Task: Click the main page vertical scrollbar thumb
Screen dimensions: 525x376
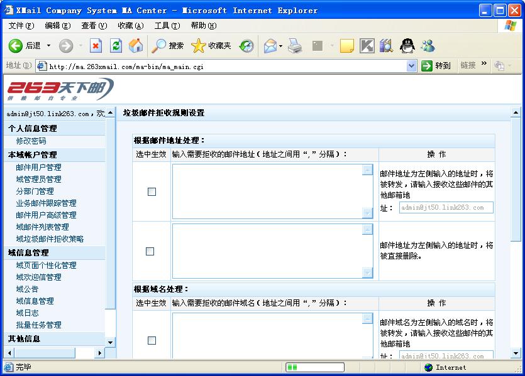Action: [x=516, y=179]
